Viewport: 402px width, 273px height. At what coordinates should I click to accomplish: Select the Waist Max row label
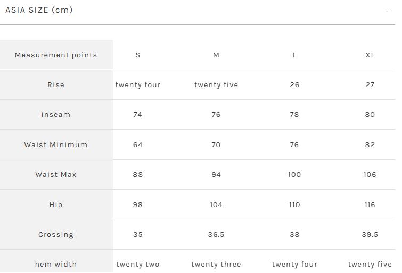coord(56,175)
